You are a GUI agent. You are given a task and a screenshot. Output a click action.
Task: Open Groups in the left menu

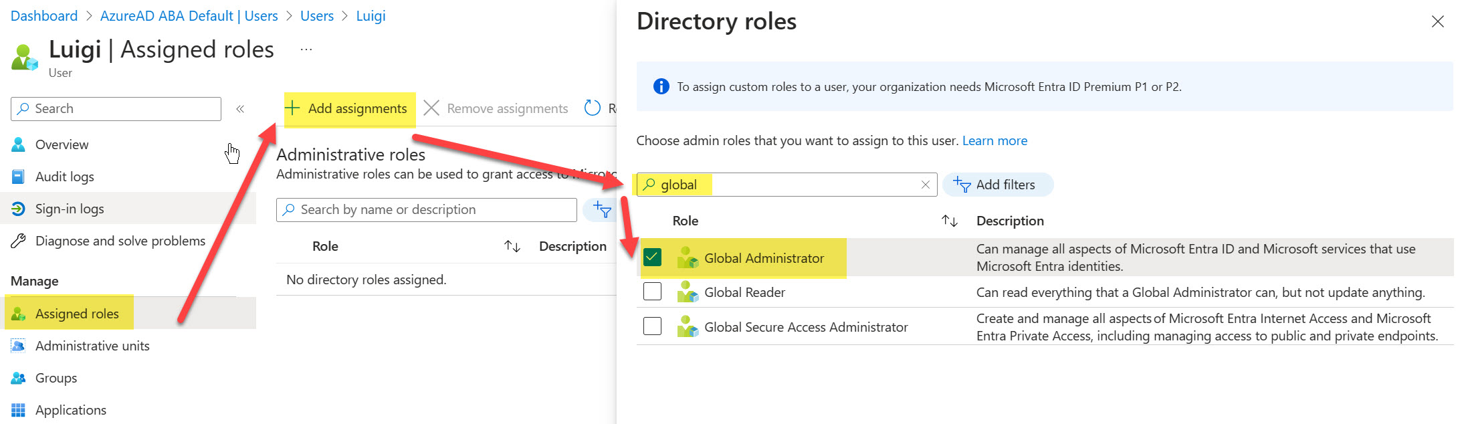(56, 378)
